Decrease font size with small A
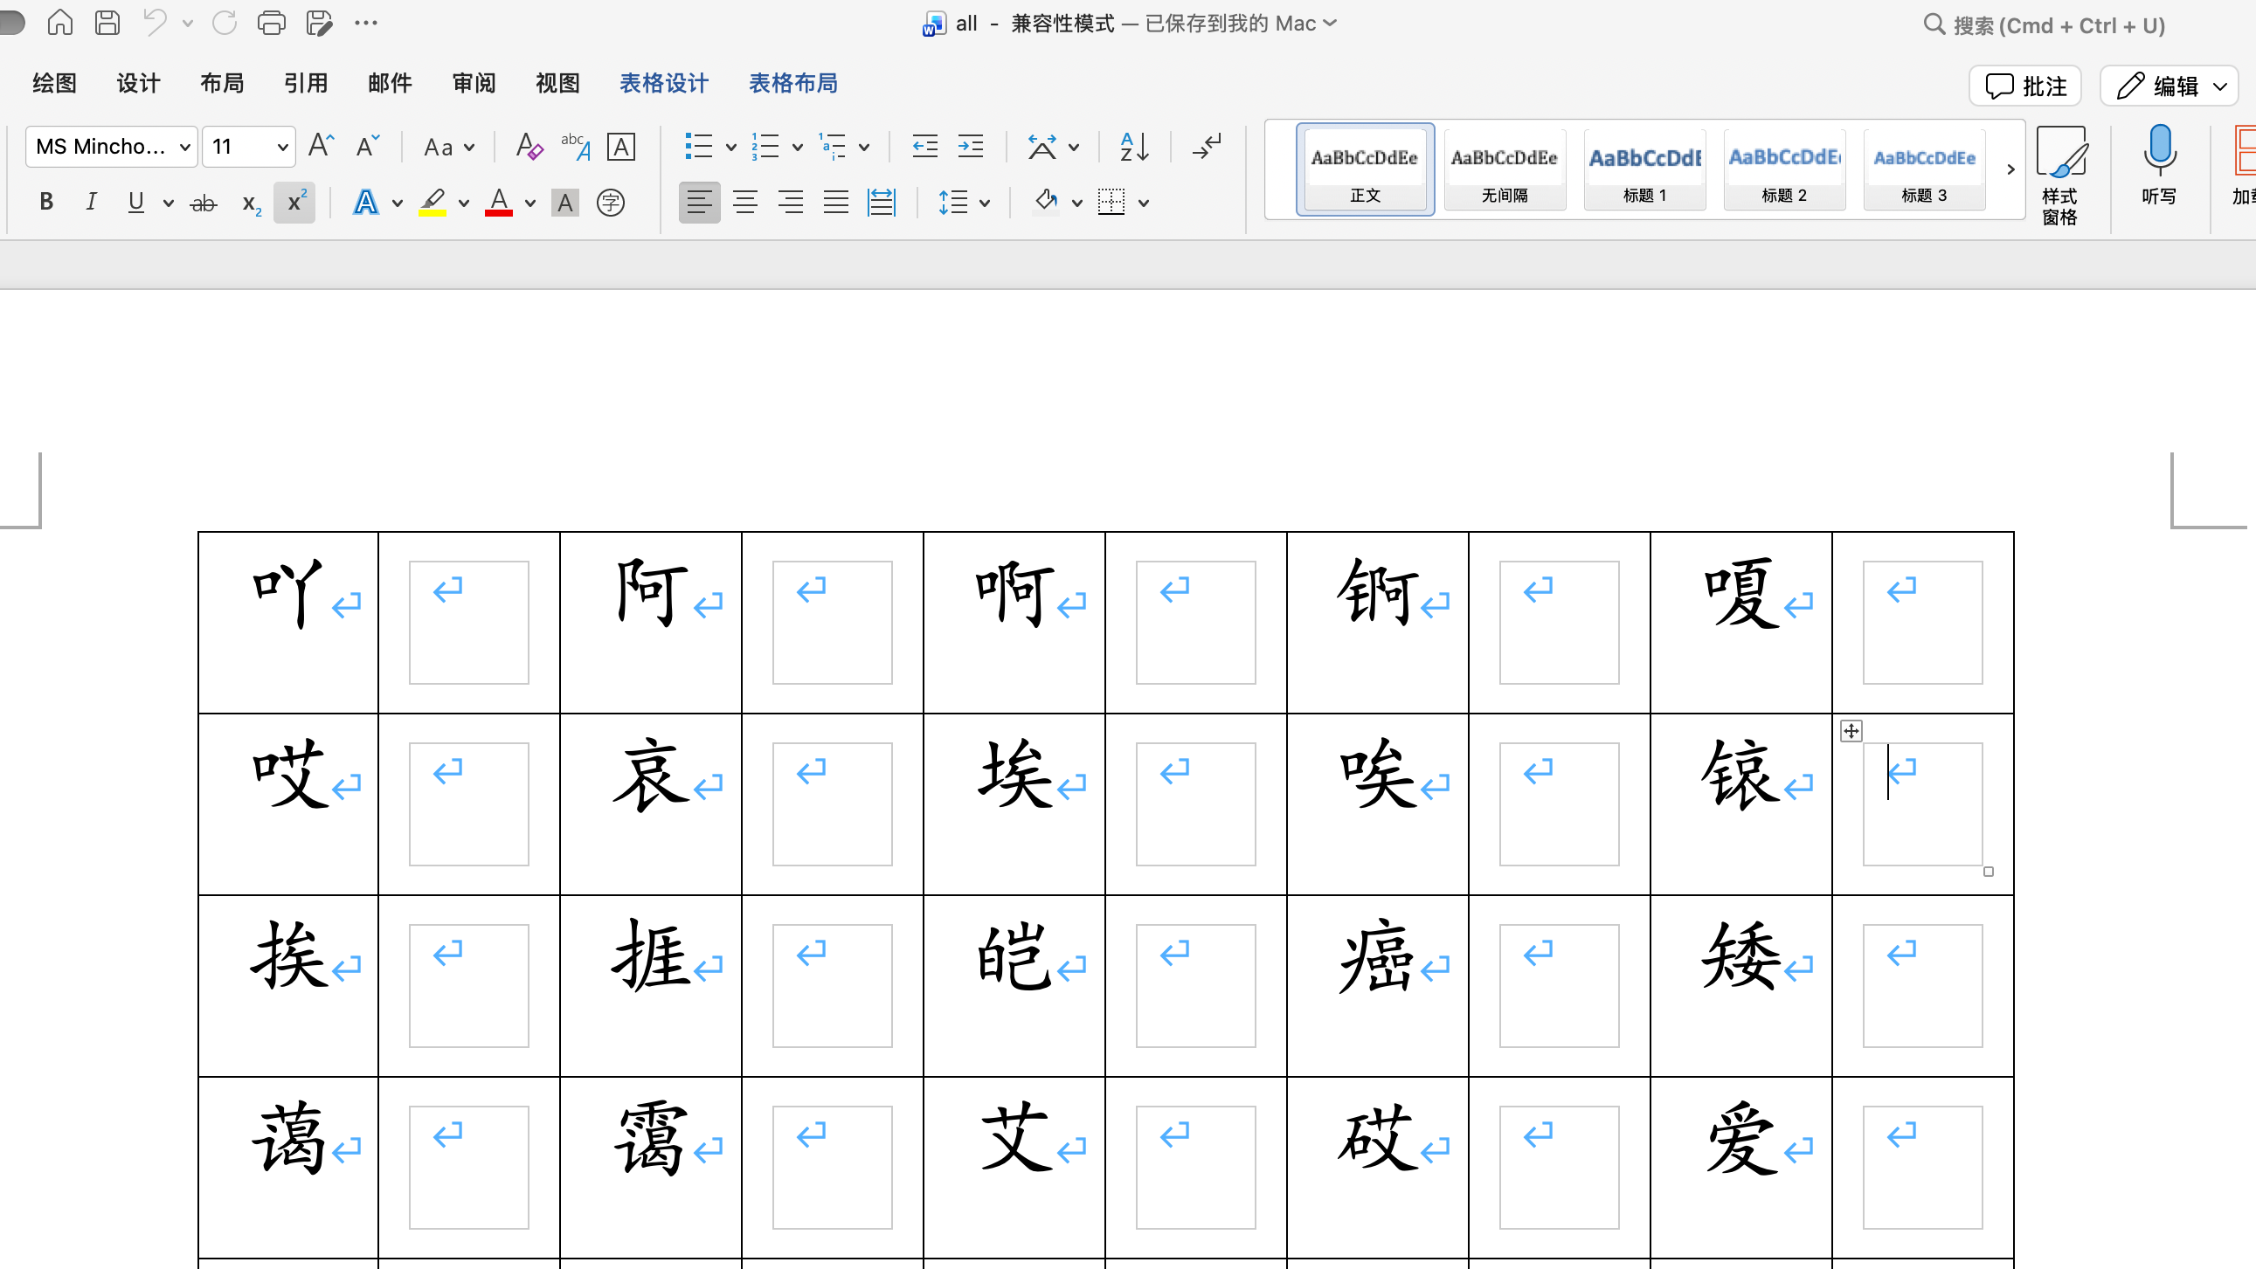The height and width of the screenshot is (1269, 2256). coord(368,146)
